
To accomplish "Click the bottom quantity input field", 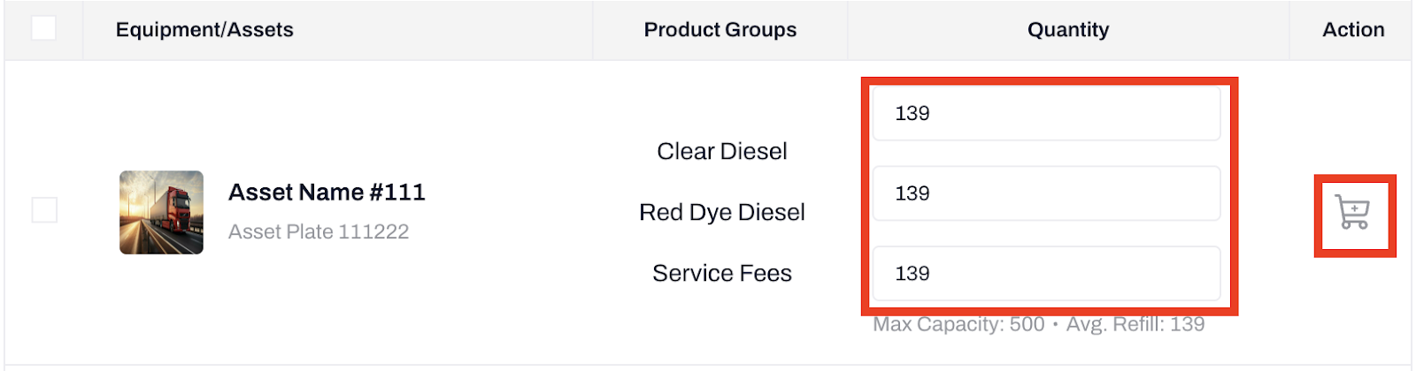I will [x=1046, y=274].
